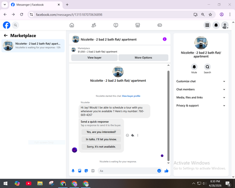
Task: Open the Facebook menu grid icon
Action: click(x=207, y=25)
